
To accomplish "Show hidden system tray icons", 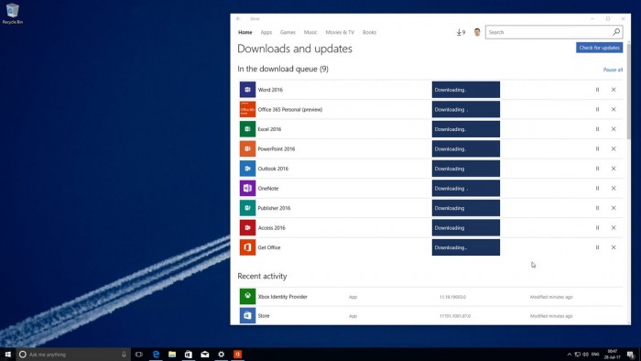I will coord(569,355).
